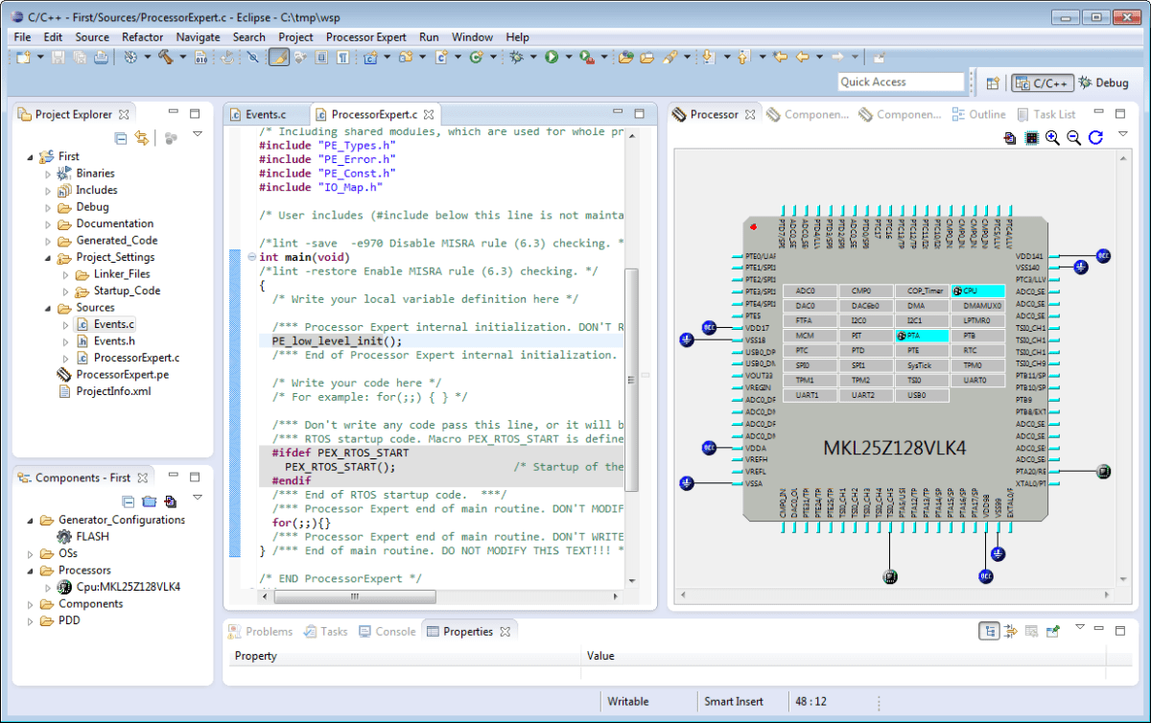Click the Debug launch icon in the toolbar
Screen dimensions: 1151x723
pyautogui.click(x=516, y=58)
